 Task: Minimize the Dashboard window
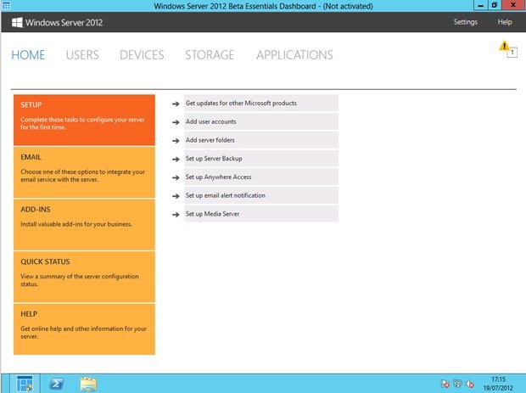480,5
